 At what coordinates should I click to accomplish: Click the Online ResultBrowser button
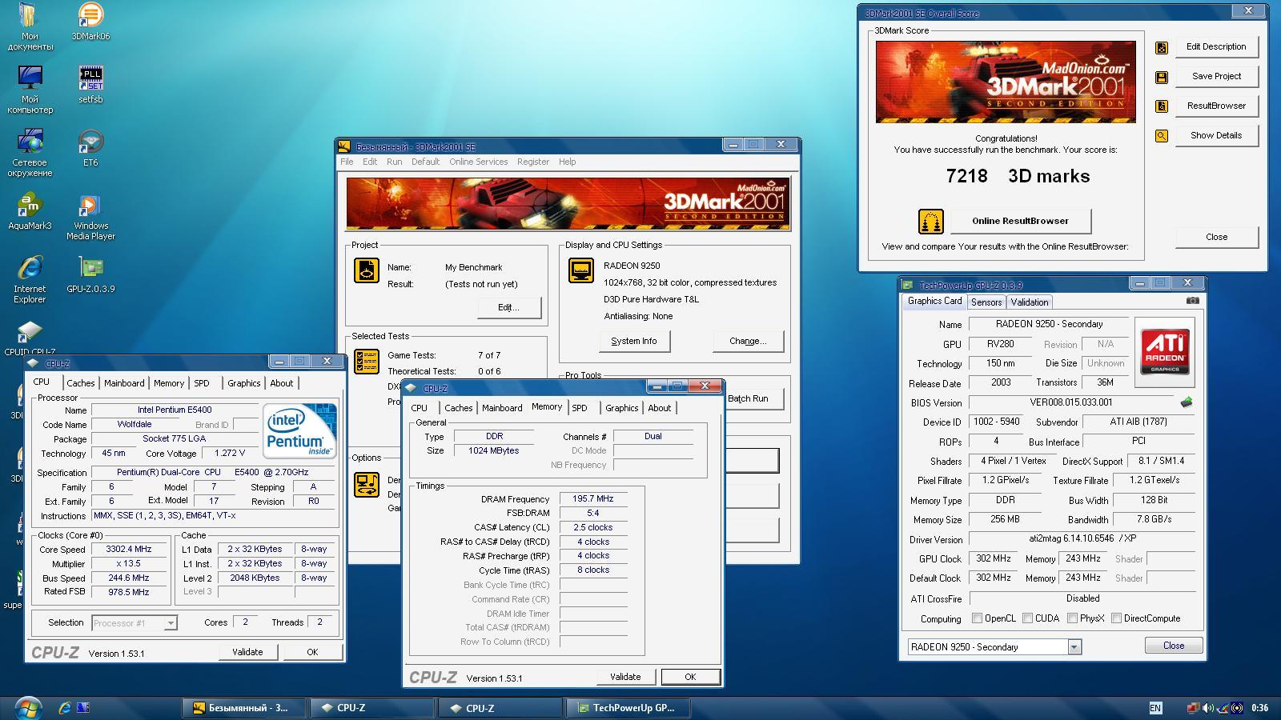pyautogui.click(x=1020, y=221)
